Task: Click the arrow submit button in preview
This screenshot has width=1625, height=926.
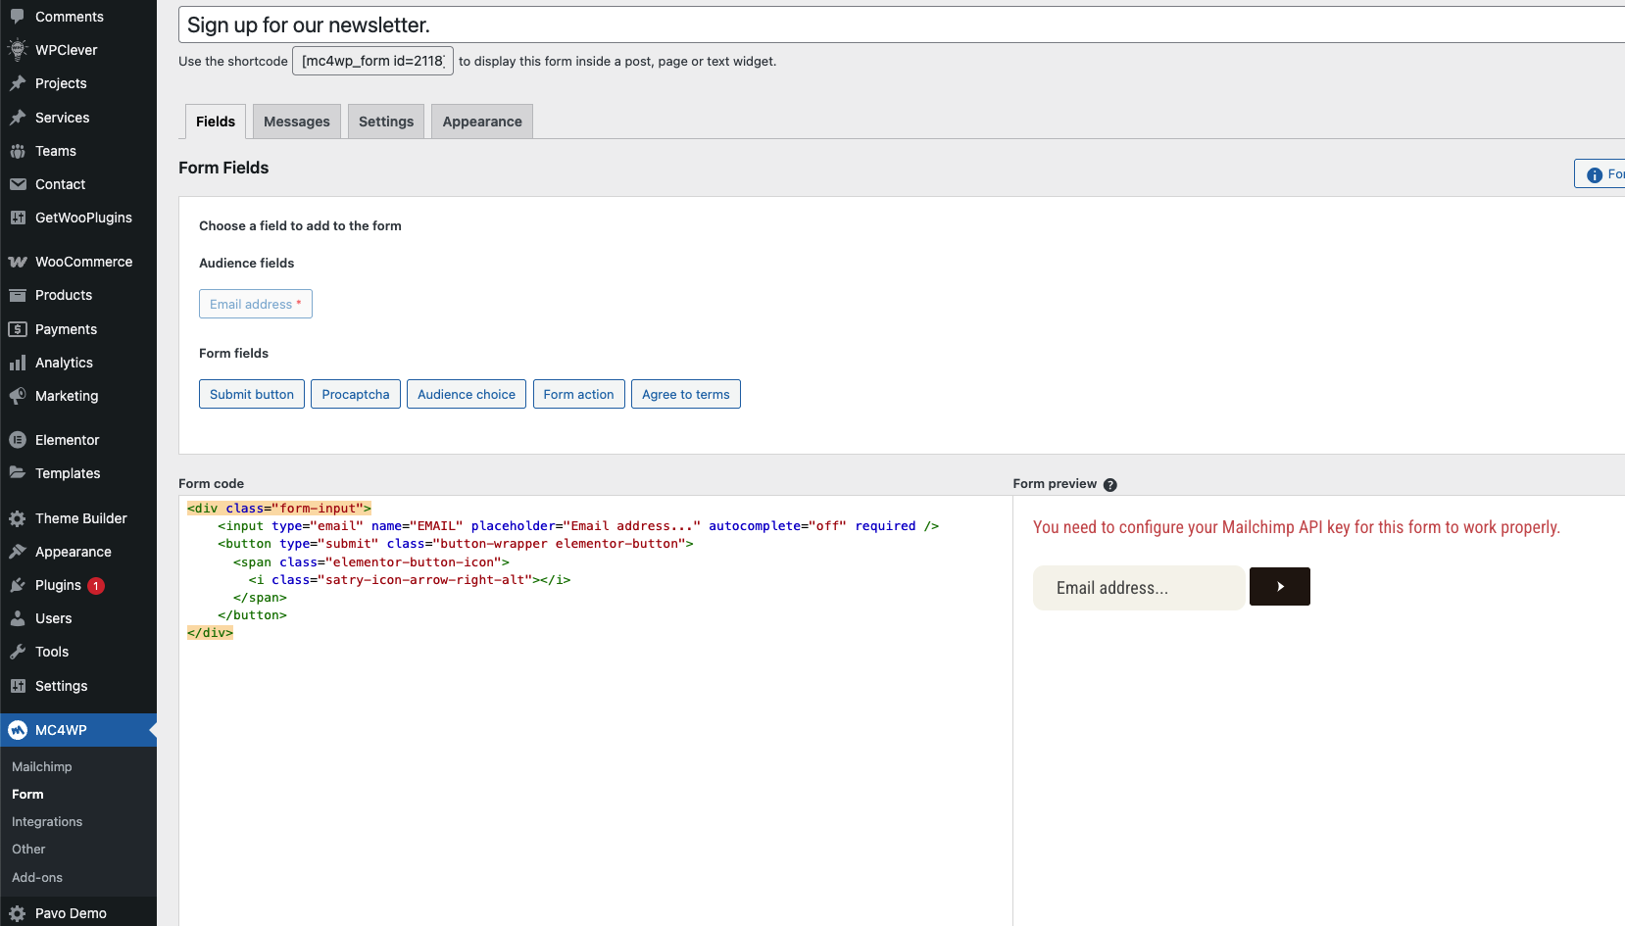Action: pyautogui.click(x=1279, y=587)
